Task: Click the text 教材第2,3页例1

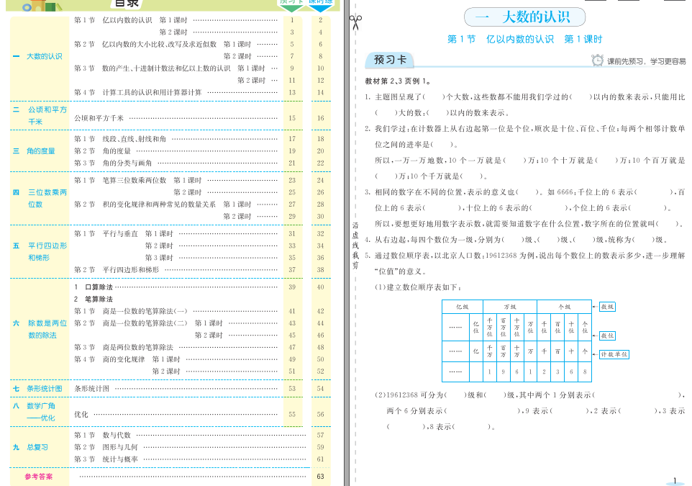Action: [x=398, y=81]
